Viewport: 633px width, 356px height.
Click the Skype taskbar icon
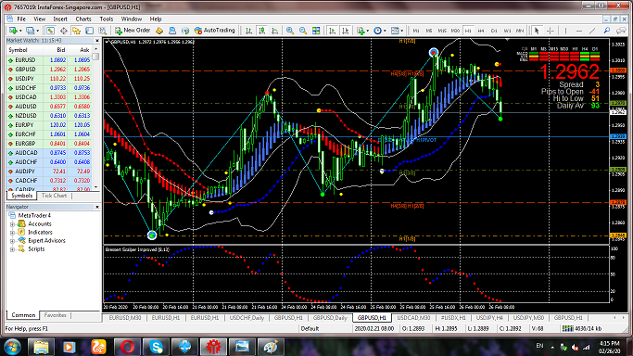pos(156,347)
